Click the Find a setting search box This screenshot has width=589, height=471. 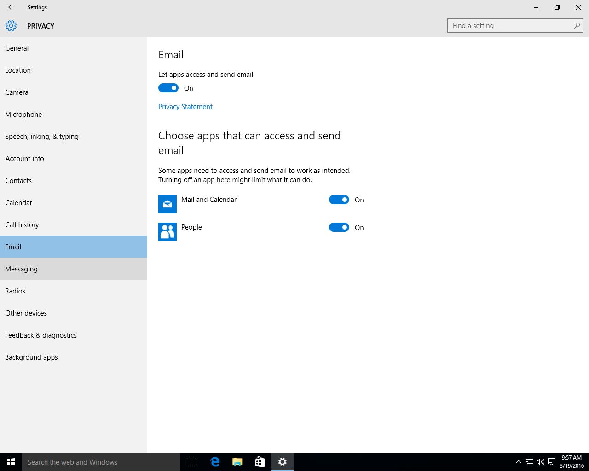click(x=511, y=26)
